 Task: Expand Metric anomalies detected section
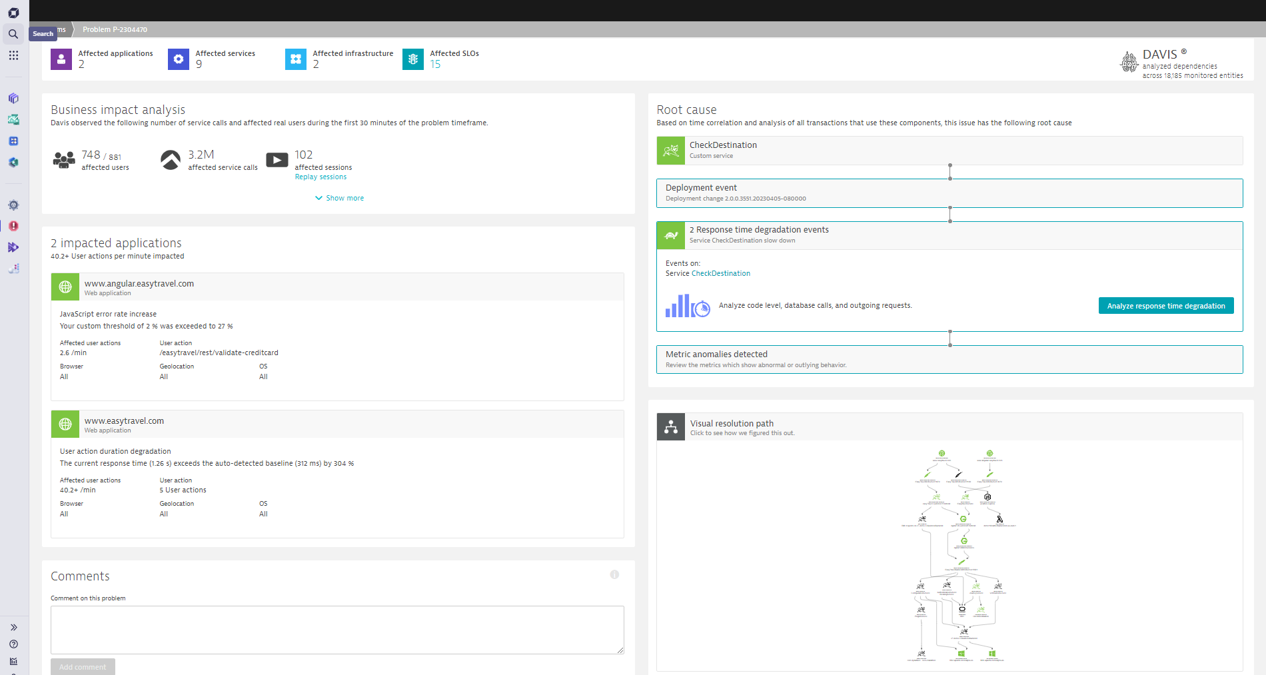(x=949, y=359)
